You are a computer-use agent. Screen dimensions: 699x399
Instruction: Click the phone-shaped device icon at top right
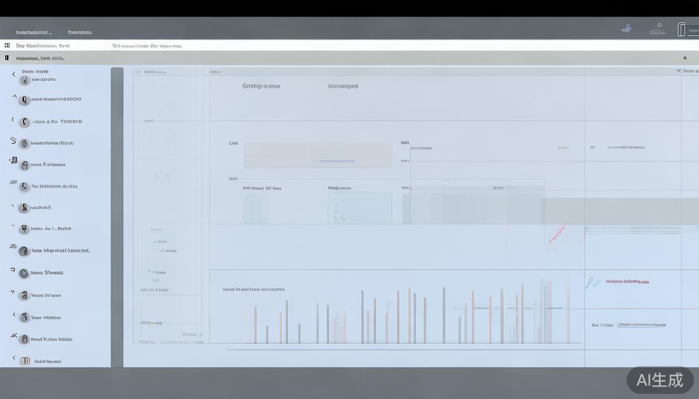(681, 29)
